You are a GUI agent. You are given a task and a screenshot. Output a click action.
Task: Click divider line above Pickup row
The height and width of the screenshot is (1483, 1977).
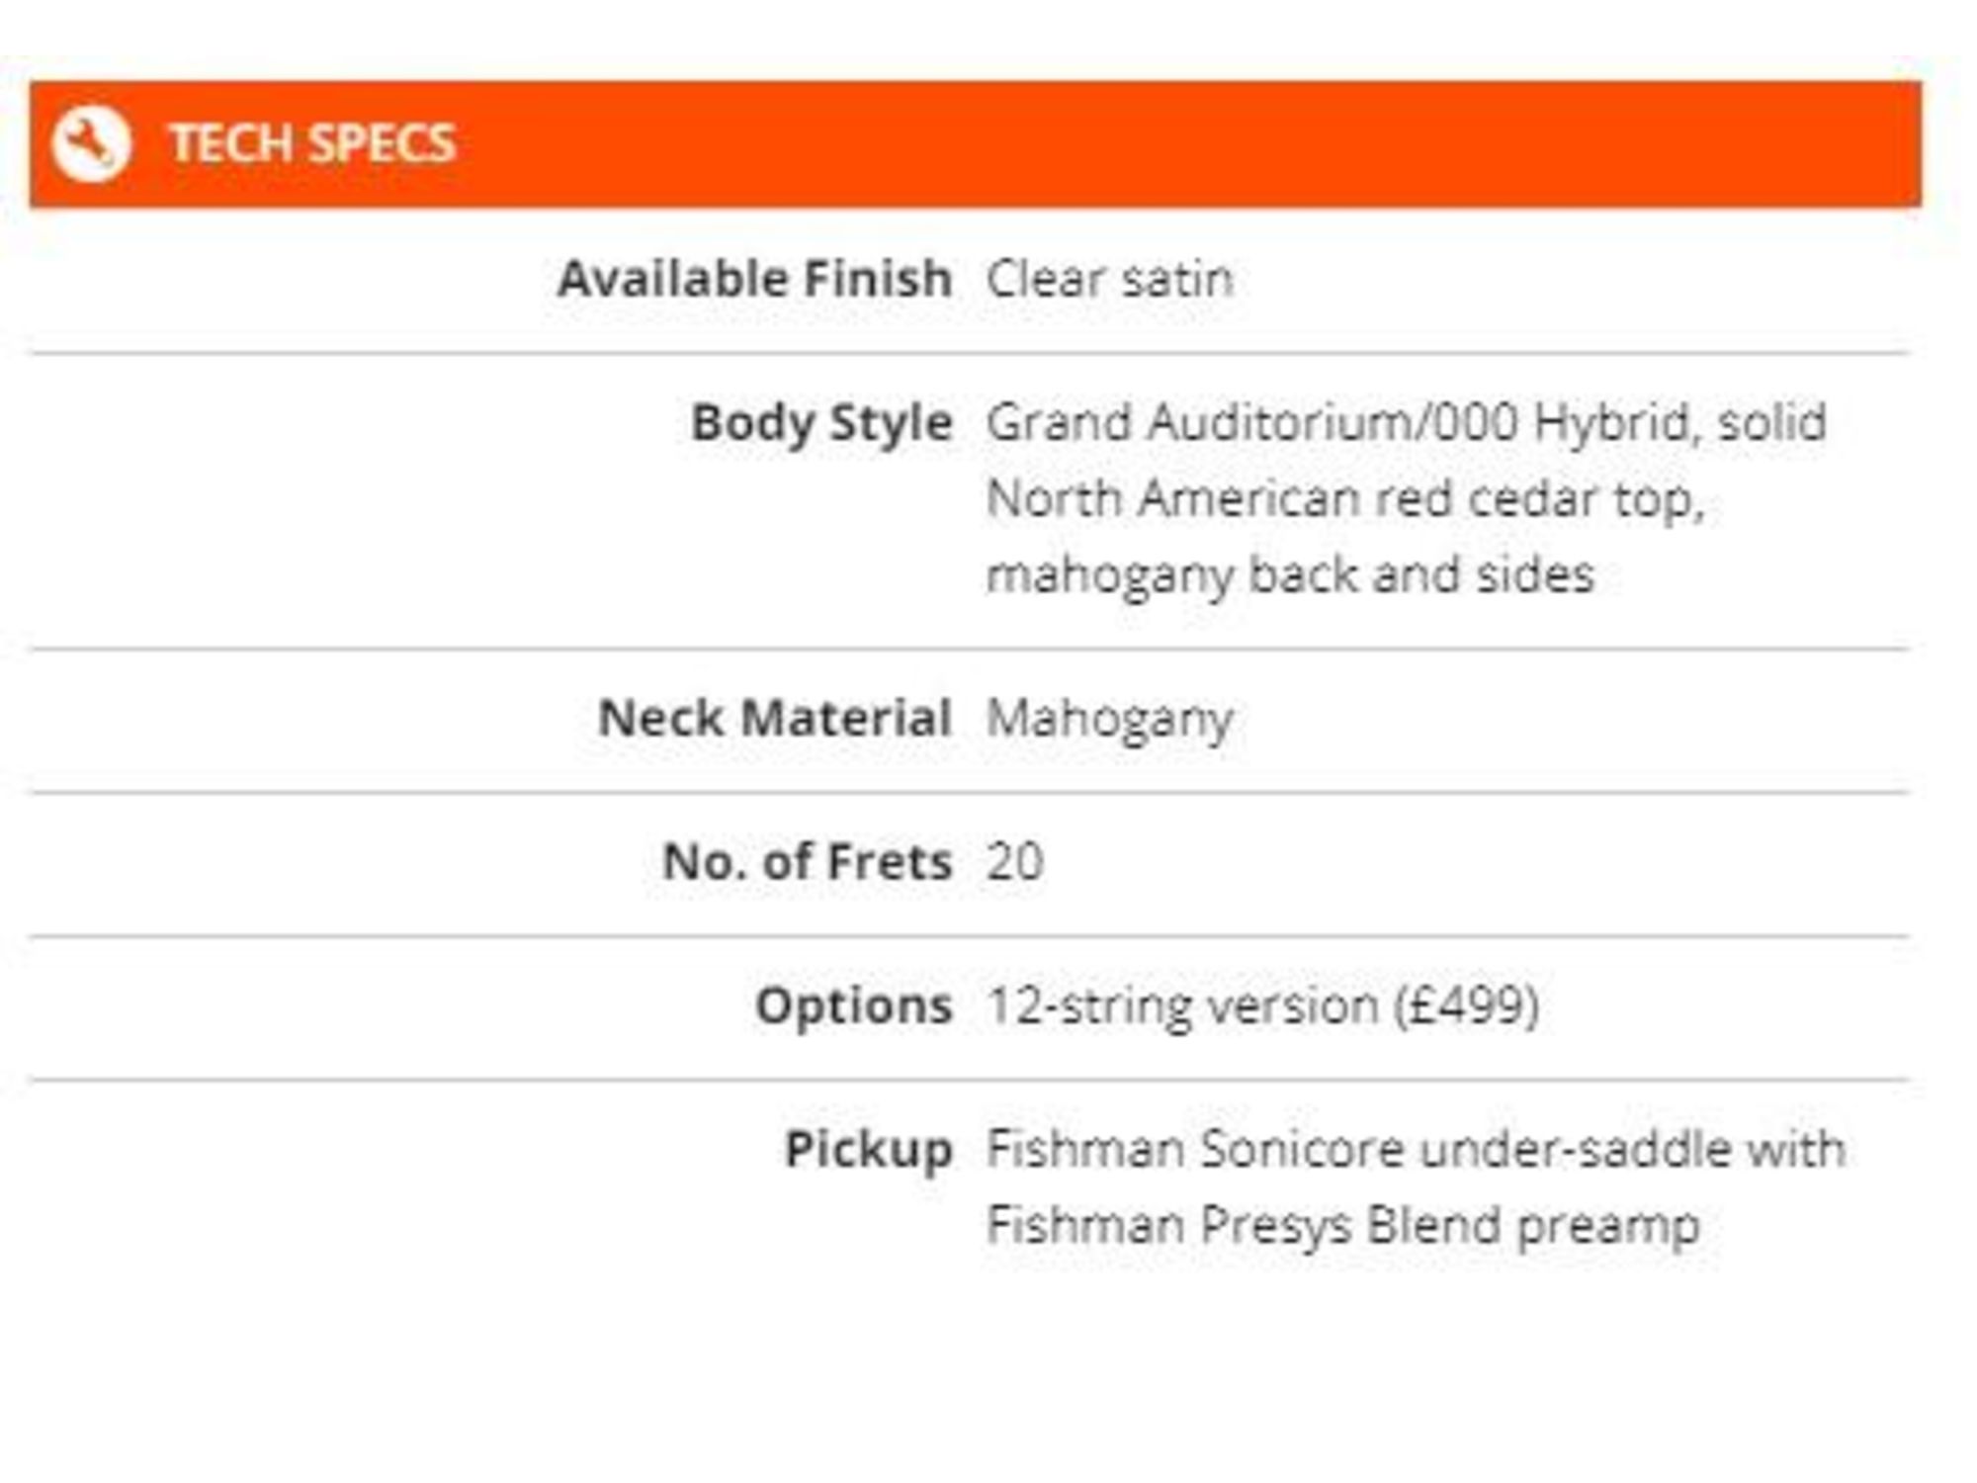click(970, 1080)
